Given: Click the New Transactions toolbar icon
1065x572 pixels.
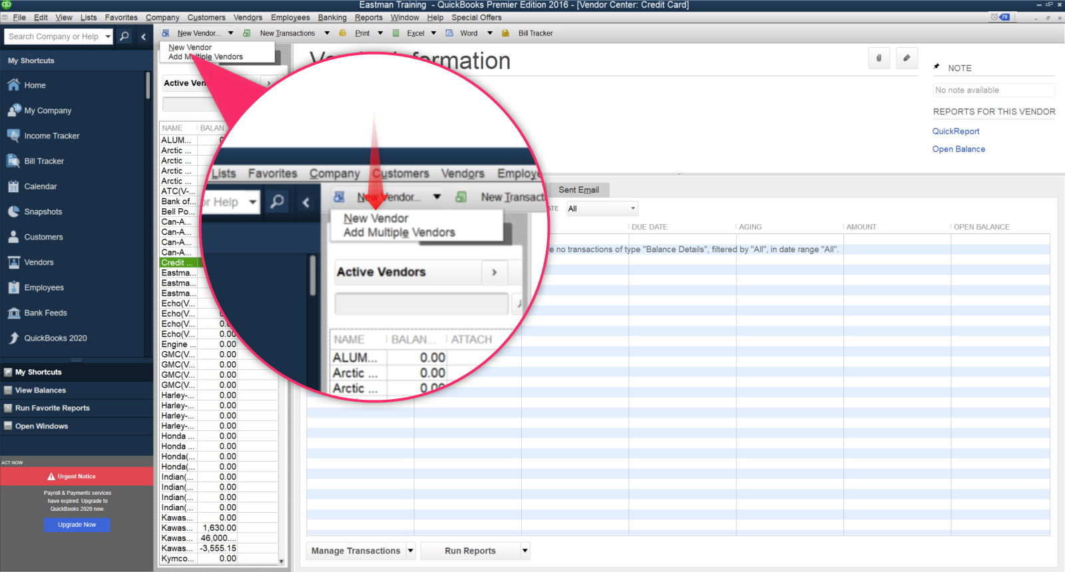Looking at the screenshot, I should tap(247, 33).
